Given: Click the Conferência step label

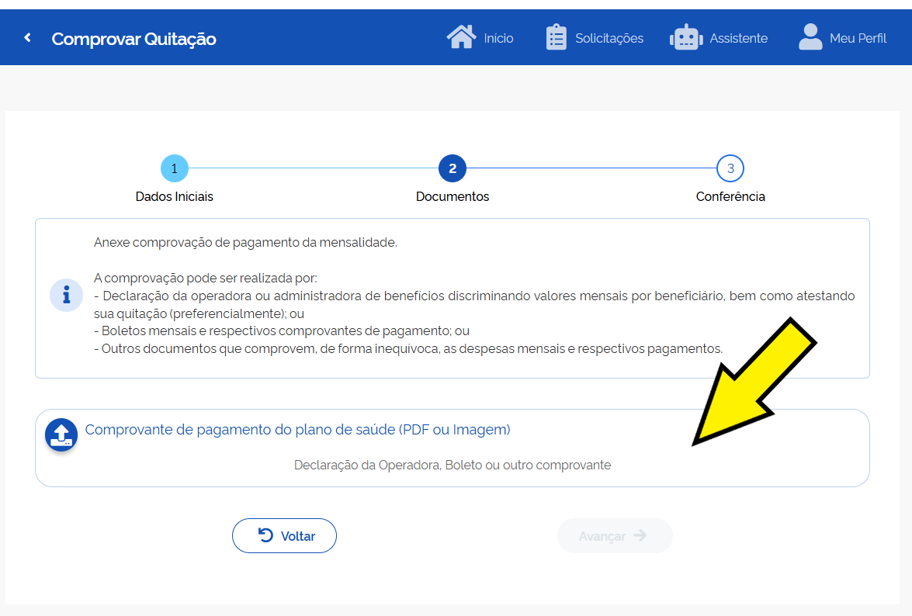Looking at the screenshot, I should click(730, 196).
